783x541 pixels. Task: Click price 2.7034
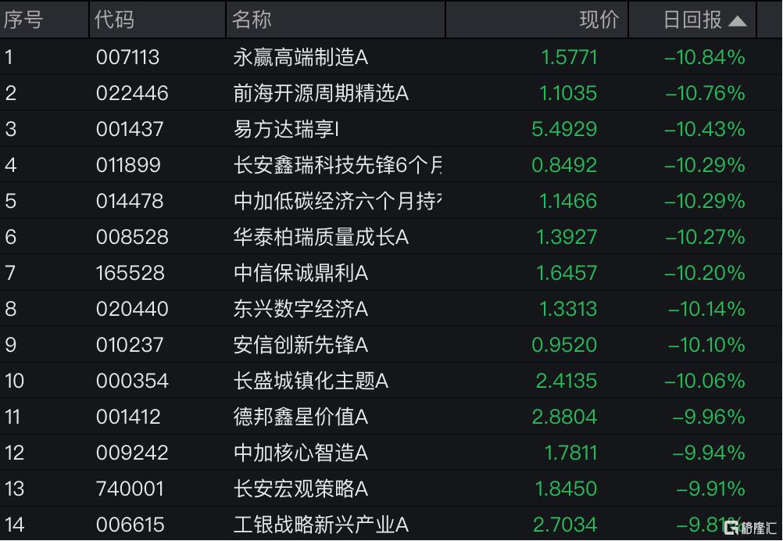pos(565,525)
